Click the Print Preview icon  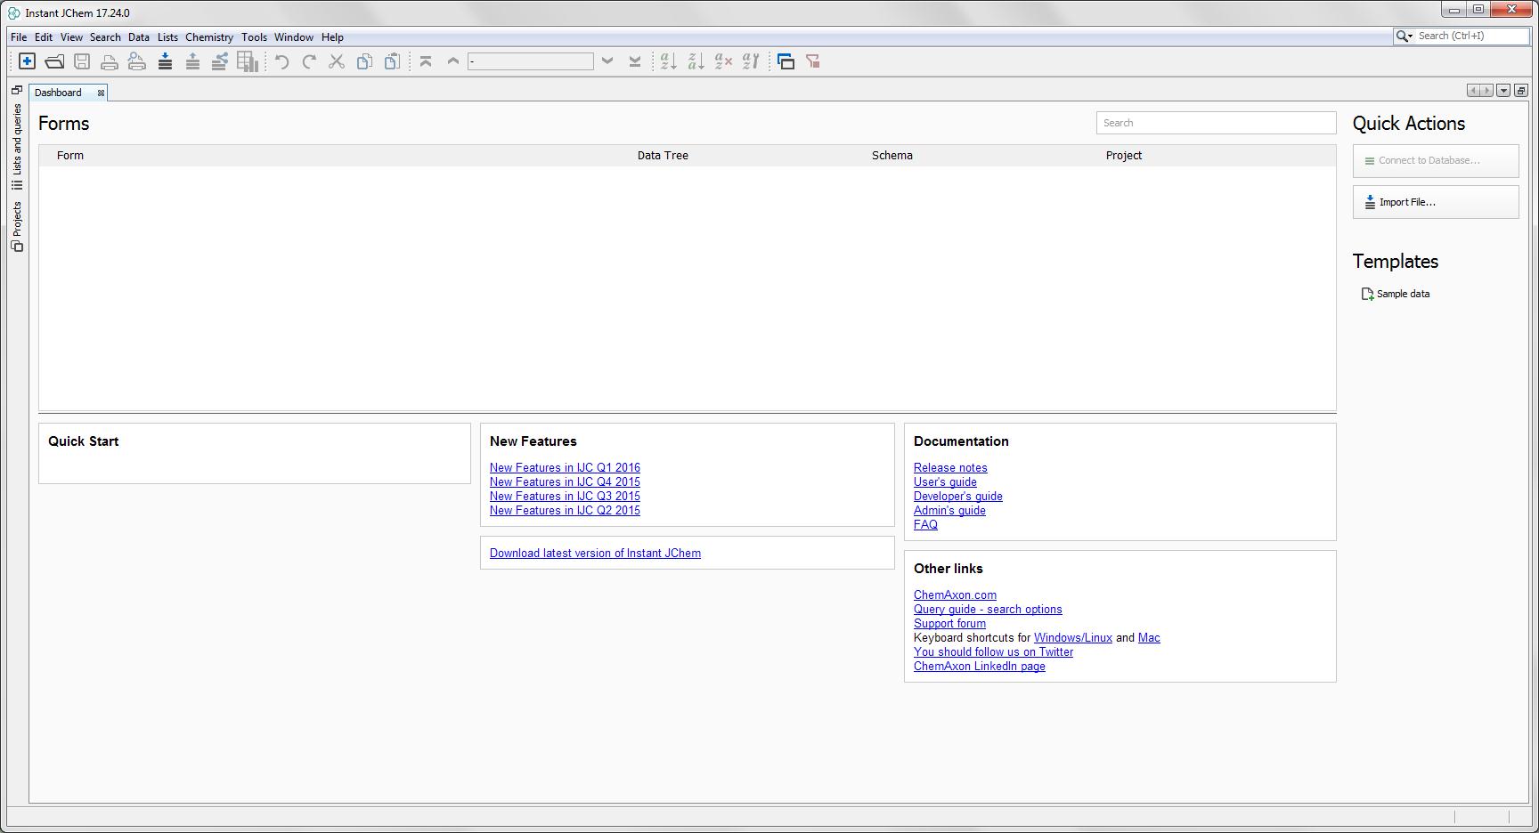click(x=137, y=61)
